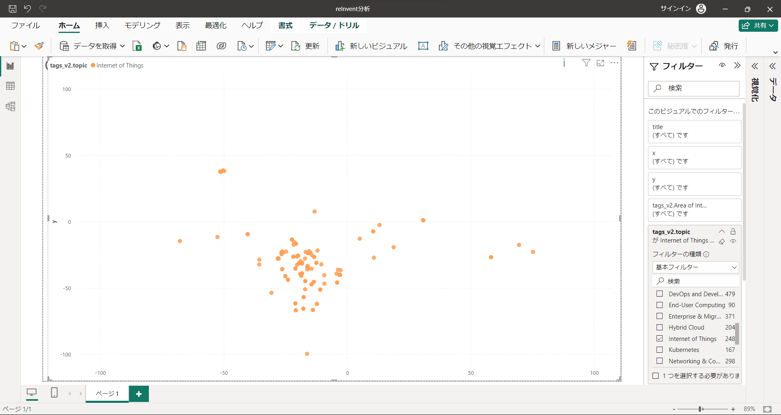The image size is (781, 415).
Task: Click the 新しいビジュアル button
Action: click(x=371, y=46)
